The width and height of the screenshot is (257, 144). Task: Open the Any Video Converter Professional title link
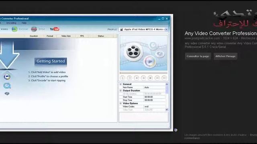coord(221,33)
